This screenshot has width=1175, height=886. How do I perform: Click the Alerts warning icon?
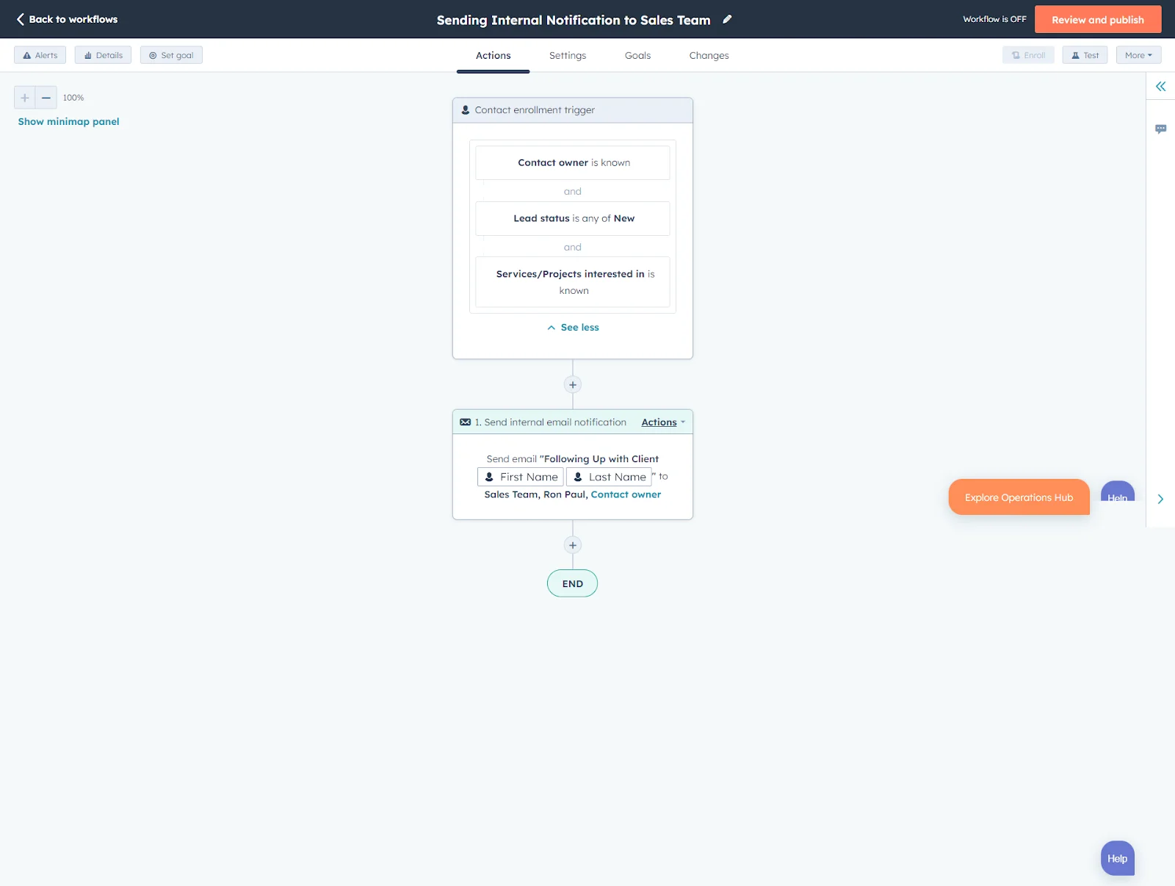click(28, 54)
